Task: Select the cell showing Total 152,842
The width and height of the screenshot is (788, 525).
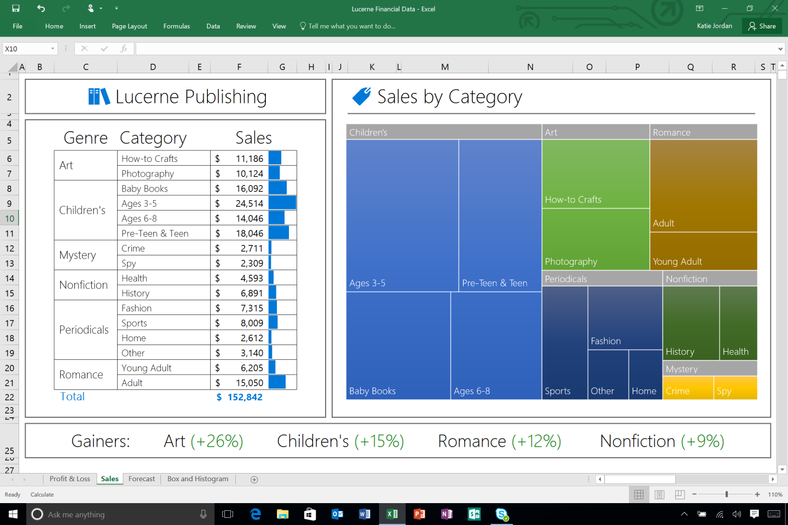Action: coord(239,397)
